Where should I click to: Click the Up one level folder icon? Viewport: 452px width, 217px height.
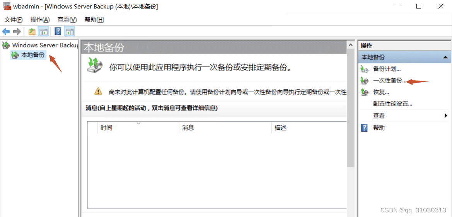pos(32,31)
